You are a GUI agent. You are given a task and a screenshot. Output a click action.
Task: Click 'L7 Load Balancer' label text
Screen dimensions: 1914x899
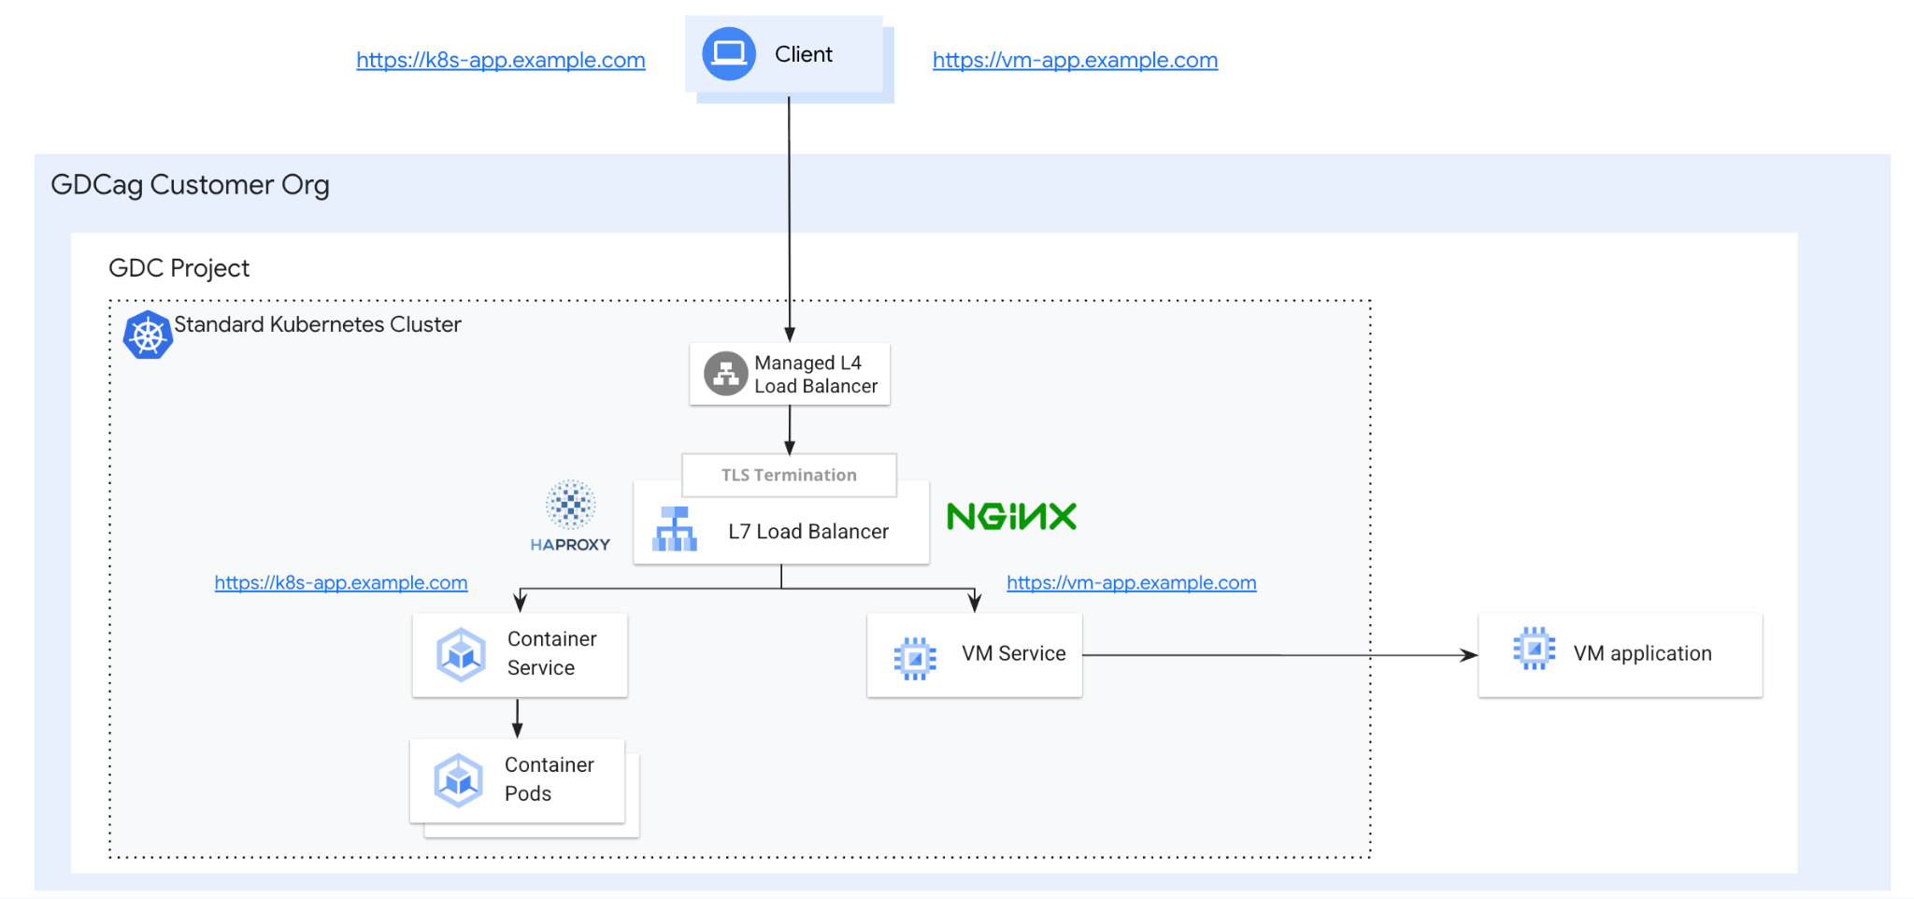click(x=808, y=532)
